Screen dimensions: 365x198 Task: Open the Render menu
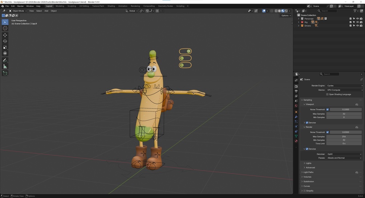20,6
